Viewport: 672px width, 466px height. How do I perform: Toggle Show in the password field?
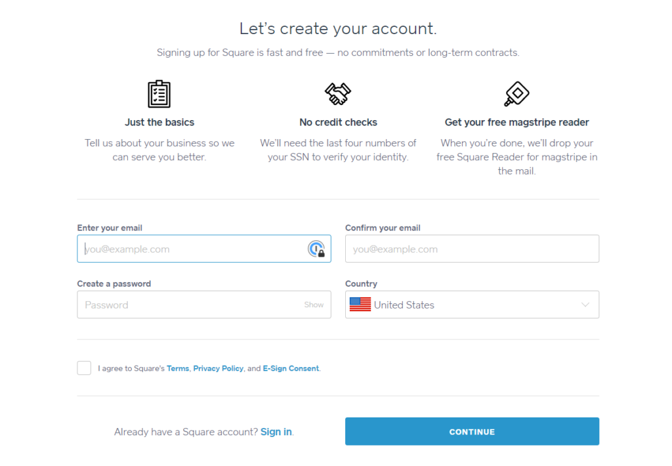click(314, 305)
